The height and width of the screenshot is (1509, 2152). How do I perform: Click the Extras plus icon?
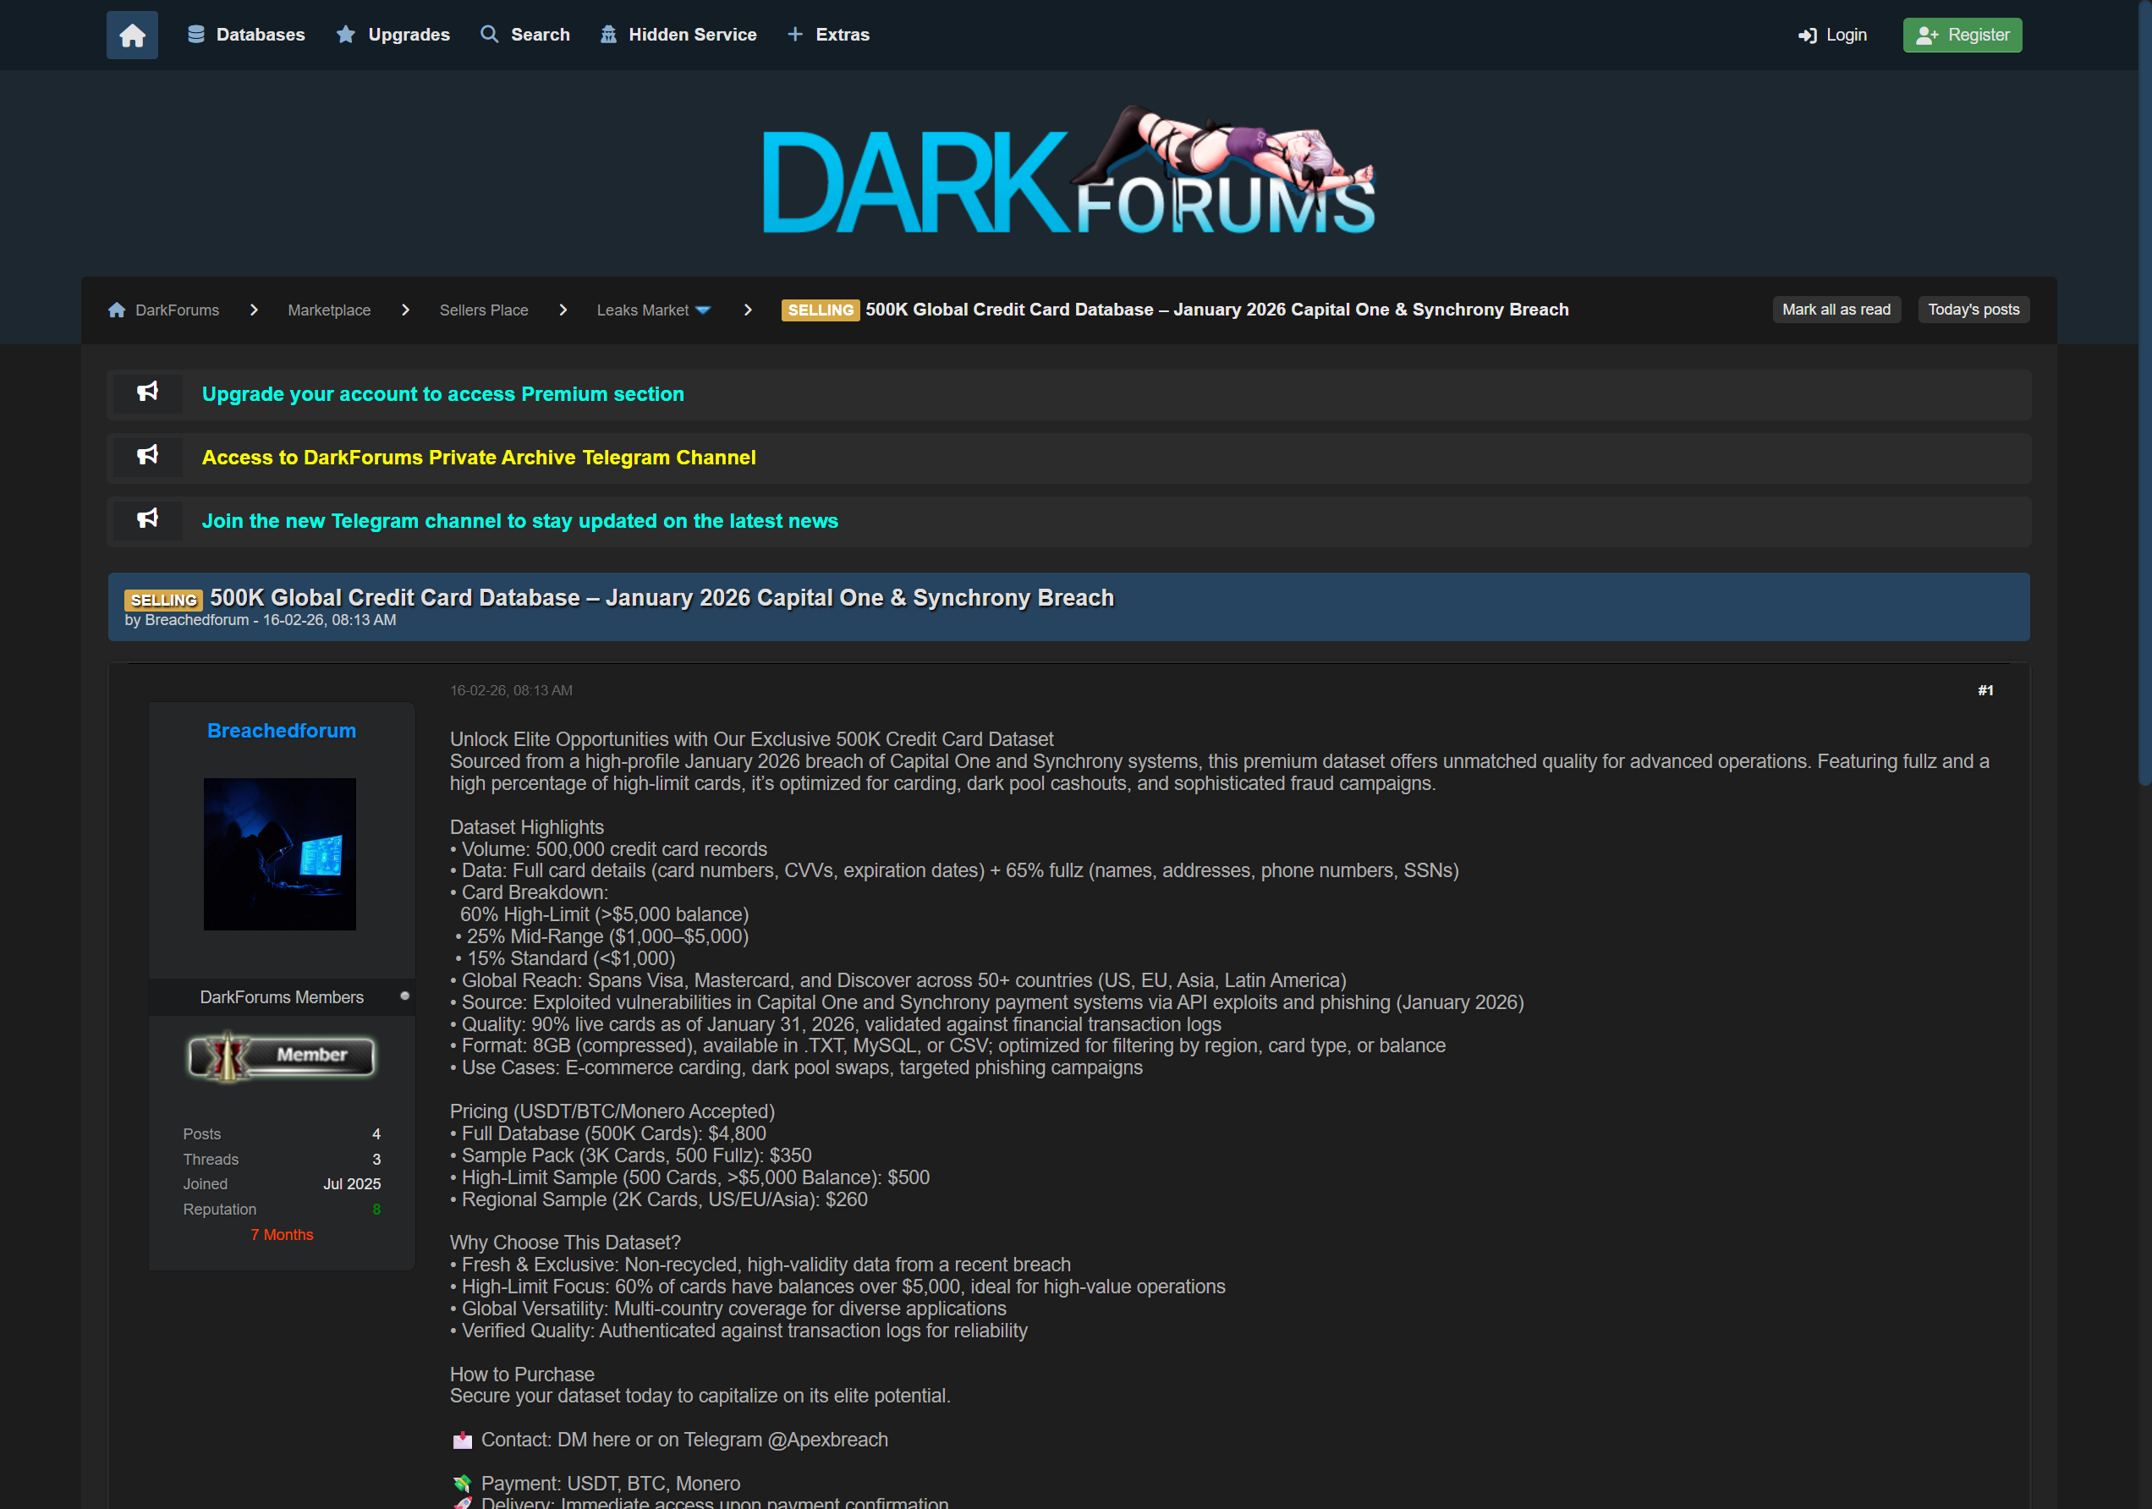pyautogui.click(x=795, y=35)
